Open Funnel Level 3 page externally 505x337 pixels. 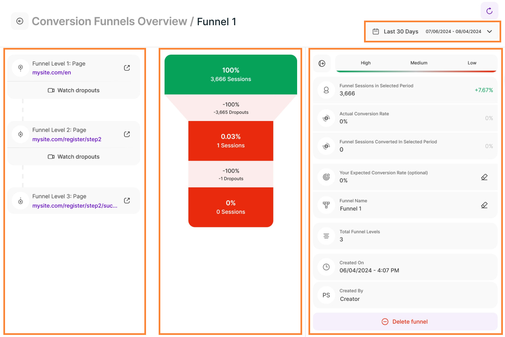tap(127, 200)
